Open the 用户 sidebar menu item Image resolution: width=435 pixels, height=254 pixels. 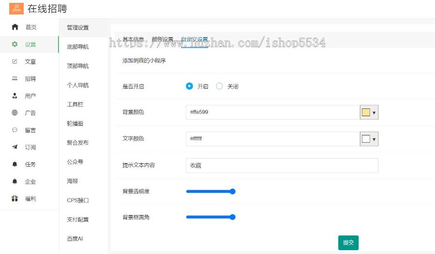[x=29, y=96]
